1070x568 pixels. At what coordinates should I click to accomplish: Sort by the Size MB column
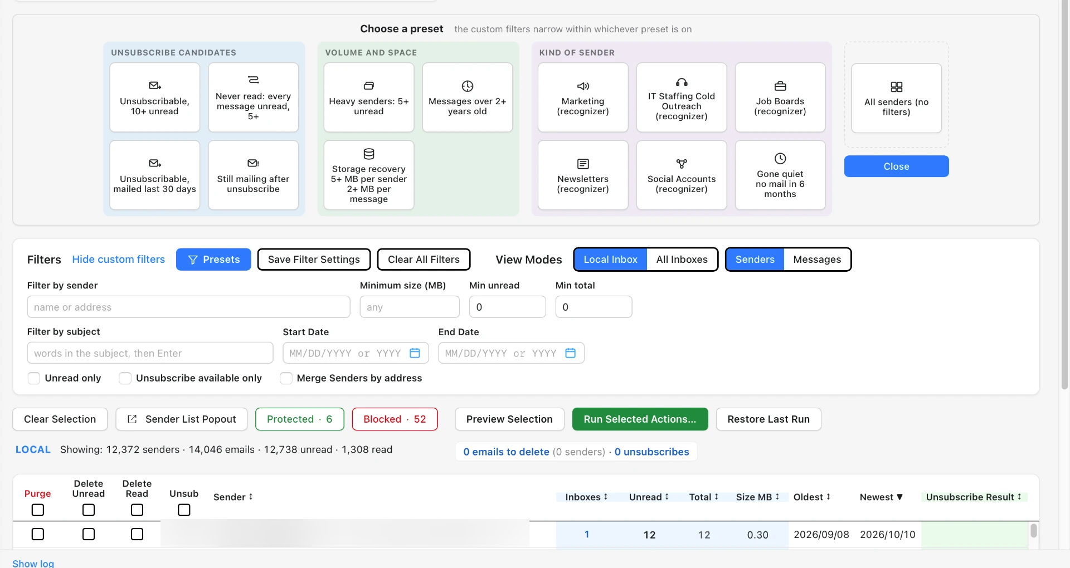757,497
